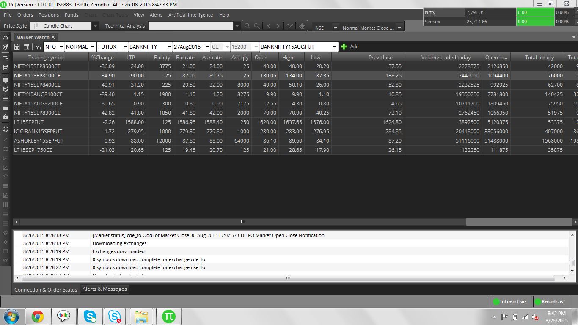Click the eraser icon in chart toolbar
The width and height of the screenshot is (578, 325).
coord(302,26)
